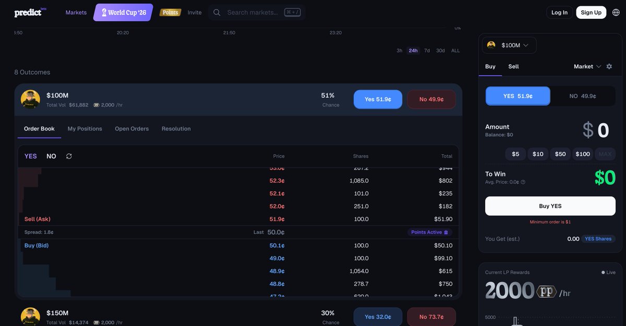Viewport: 626px width, 326px height.
Task: Click bid price 50.1¢ row
Action: pyautogui.click(x=238, y=245)
